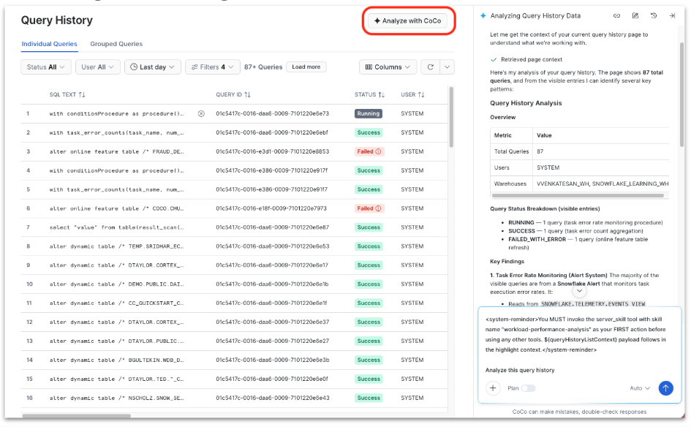Click the plus attachment button in chat input
Viewport: 691px width, 427px height.
[x=493, y=388]
